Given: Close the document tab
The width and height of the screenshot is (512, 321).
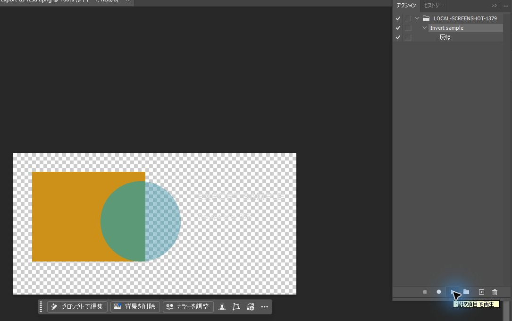Looking at the screenshot, I should coord(127,1).
